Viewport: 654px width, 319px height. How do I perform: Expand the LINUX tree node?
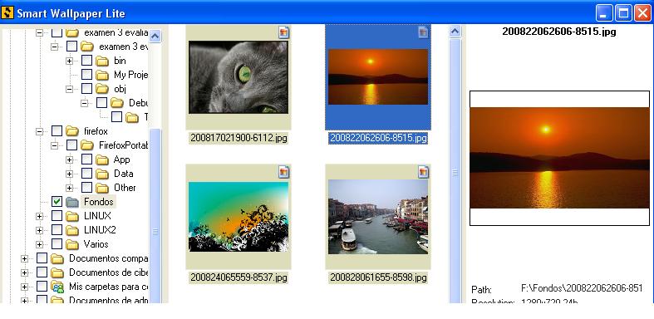pyautogui.click(x=39, y=217)
